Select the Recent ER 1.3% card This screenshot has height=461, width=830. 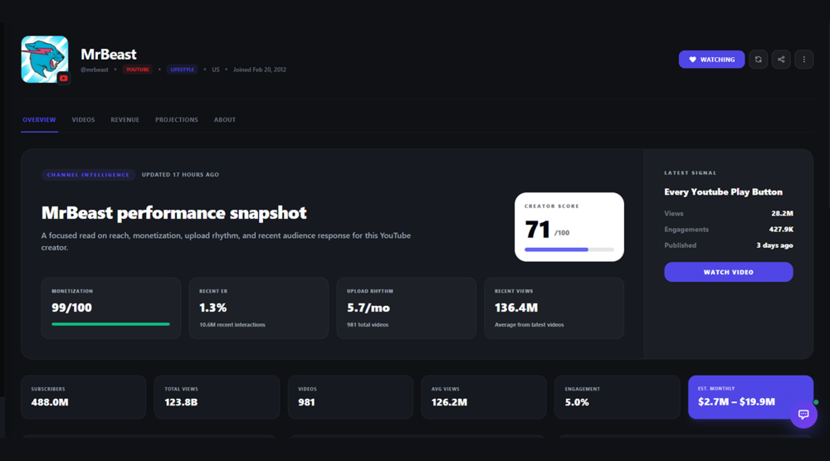coord(258,308)
